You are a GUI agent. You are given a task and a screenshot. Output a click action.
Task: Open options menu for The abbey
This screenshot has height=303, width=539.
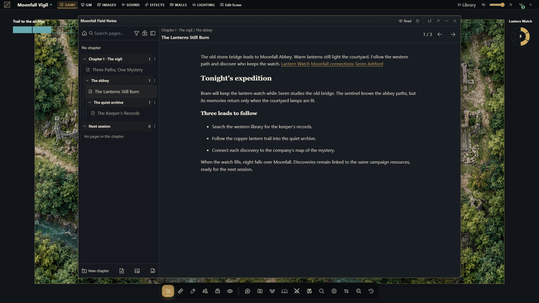click(x=155, y=81)
